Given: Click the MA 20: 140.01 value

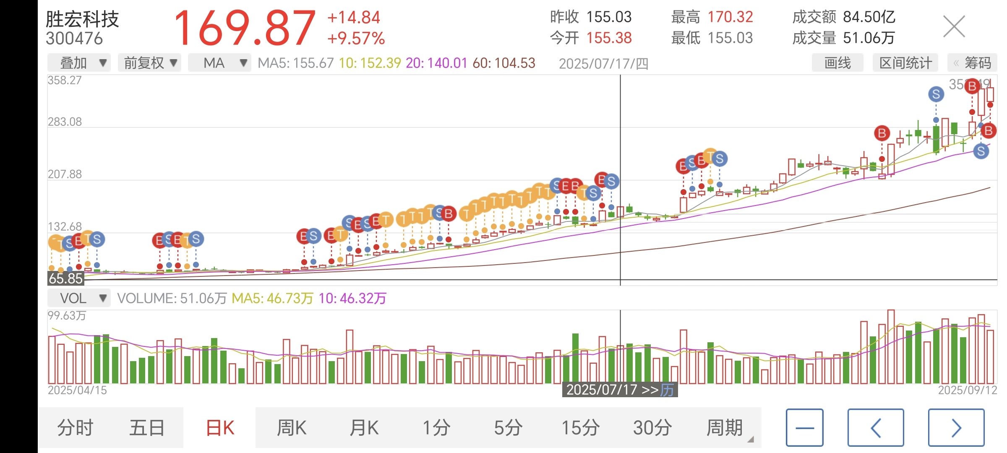Looking at the screenshot, I should [436, 63].
